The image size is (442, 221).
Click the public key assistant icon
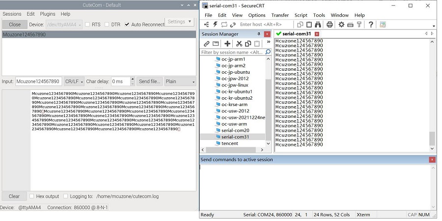point(359,25)
